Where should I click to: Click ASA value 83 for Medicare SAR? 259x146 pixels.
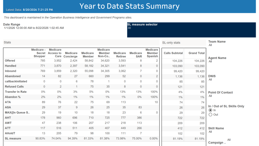point(140,107)
